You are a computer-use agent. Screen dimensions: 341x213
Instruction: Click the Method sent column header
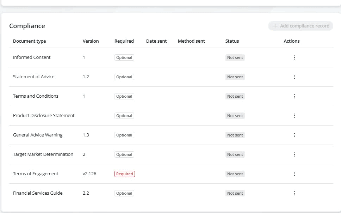[x=191, y=41]
